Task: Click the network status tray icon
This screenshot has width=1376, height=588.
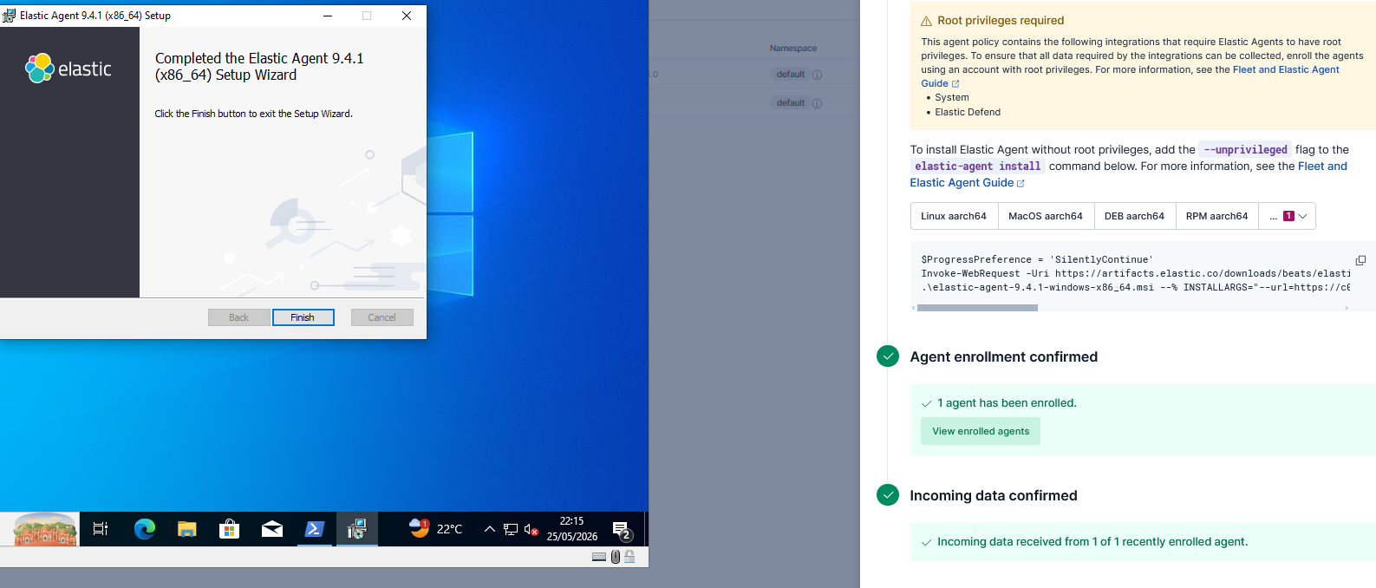Action: tap(511, 529)
